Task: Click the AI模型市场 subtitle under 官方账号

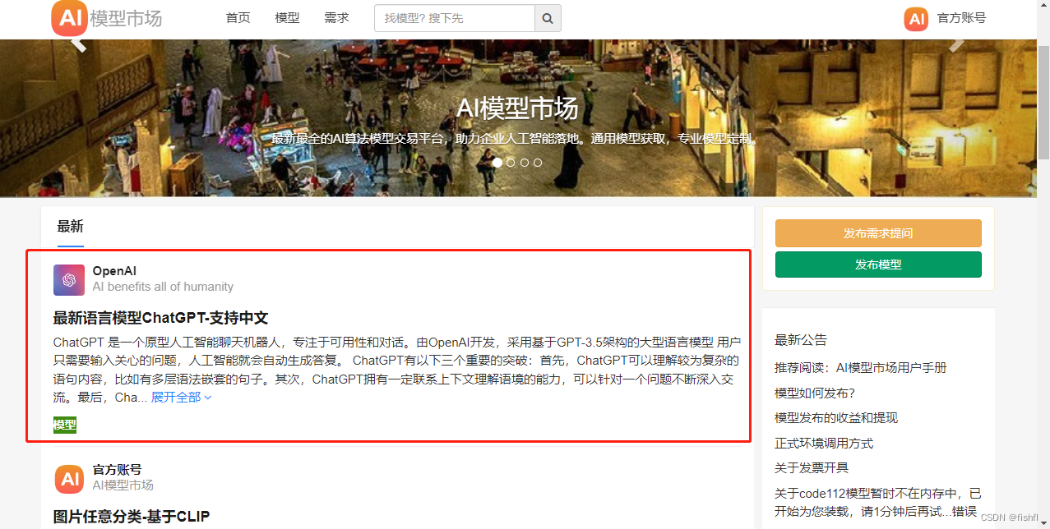Action: (x=123, y=485)
